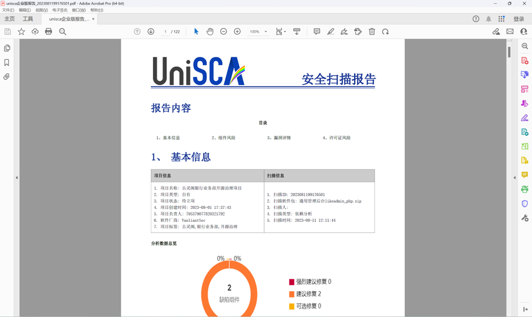Open the 视图 menu

click(42, 10)
